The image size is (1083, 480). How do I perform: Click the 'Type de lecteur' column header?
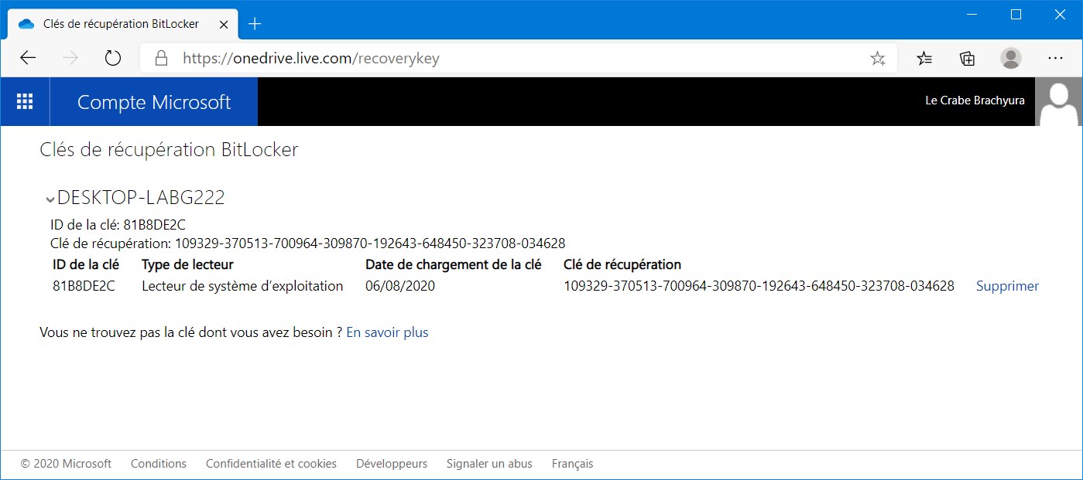(x=187, y=264)
